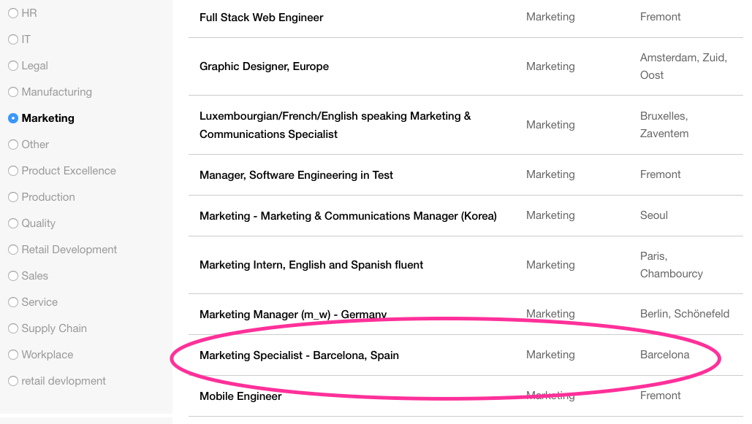Open the Full Stack Web Engineer job
Image resolution: width=752 pixels, height=424 pixels.
pyautogui.click(x=262, y=18)
